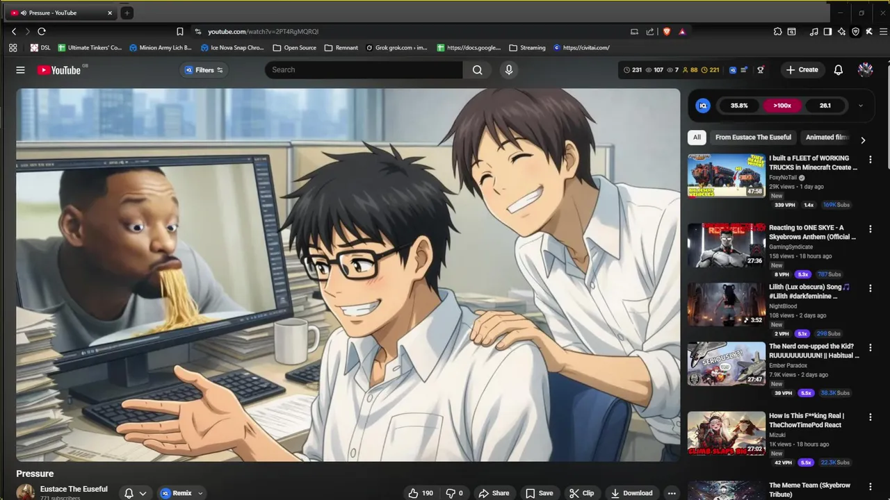Click the >100x pink score pill
The image size is (890, 500).
point(782,106)
